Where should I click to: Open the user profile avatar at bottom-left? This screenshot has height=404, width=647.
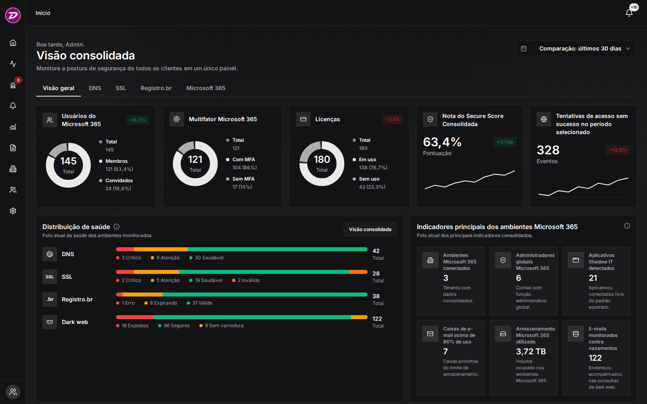[13, 392]
